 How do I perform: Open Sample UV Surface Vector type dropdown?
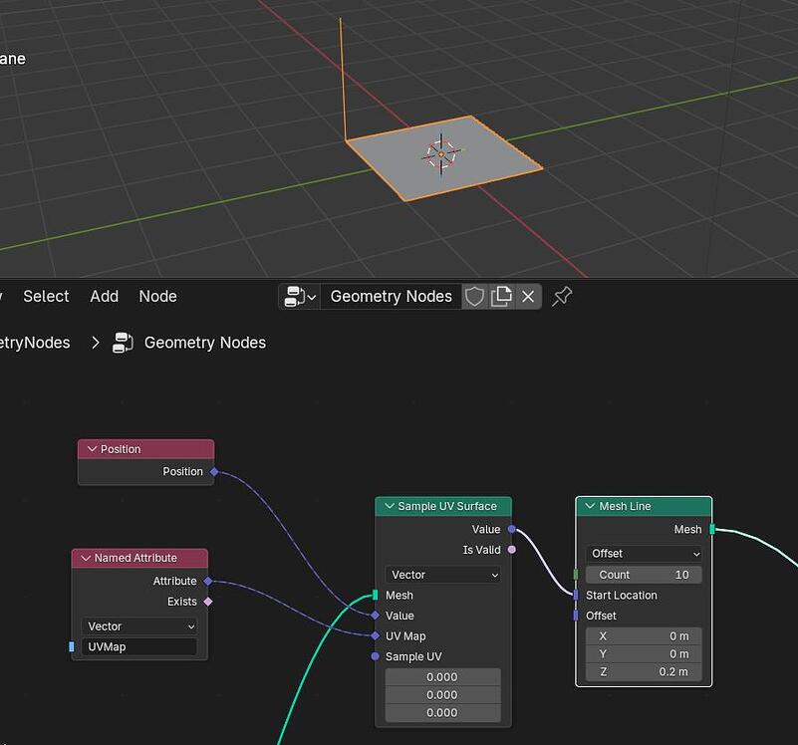[442, 575]
